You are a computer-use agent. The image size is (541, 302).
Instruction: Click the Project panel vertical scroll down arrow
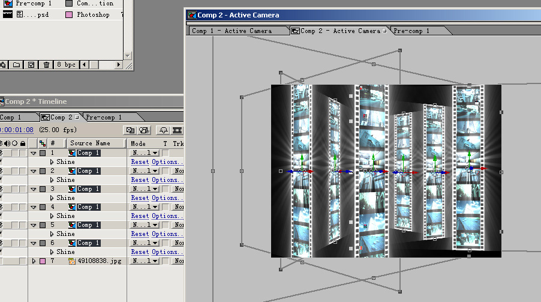tap(128, 56)
